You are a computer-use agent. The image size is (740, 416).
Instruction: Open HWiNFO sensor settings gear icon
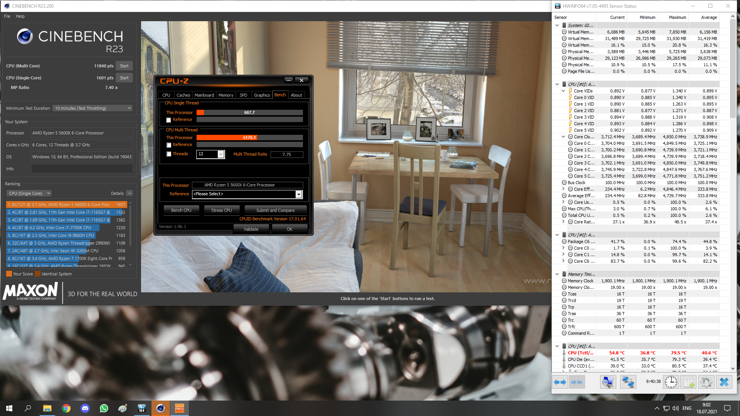[706, 382]
